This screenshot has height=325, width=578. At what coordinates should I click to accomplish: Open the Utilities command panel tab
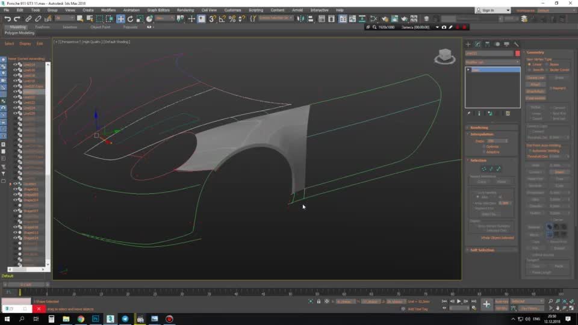(x=517, y=44)
